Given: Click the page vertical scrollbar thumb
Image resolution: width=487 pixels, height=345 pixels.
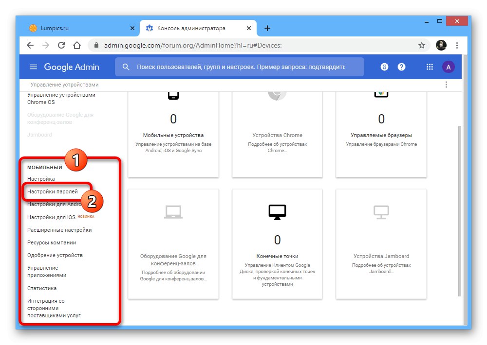Looking at the screenshot, I should [460, 211].
